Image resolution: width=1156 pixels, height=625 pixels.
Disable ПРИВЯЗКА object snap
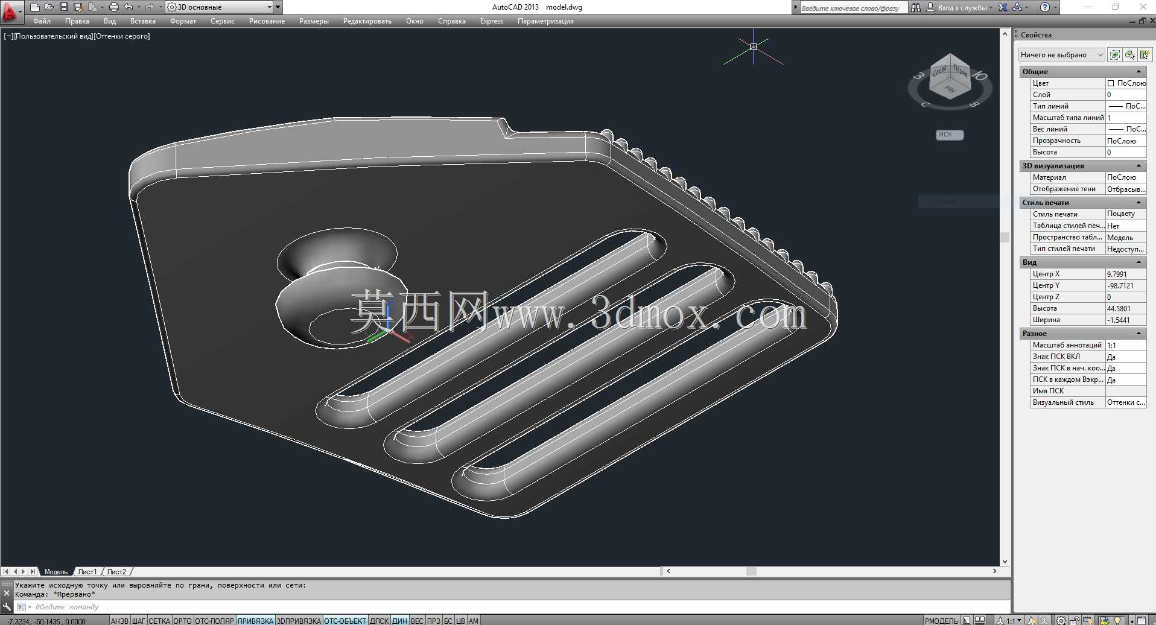click(x=255, y=621)
